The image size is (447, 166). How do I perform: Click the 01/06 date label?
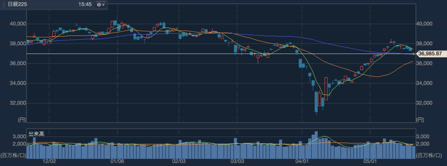[117, 161]
